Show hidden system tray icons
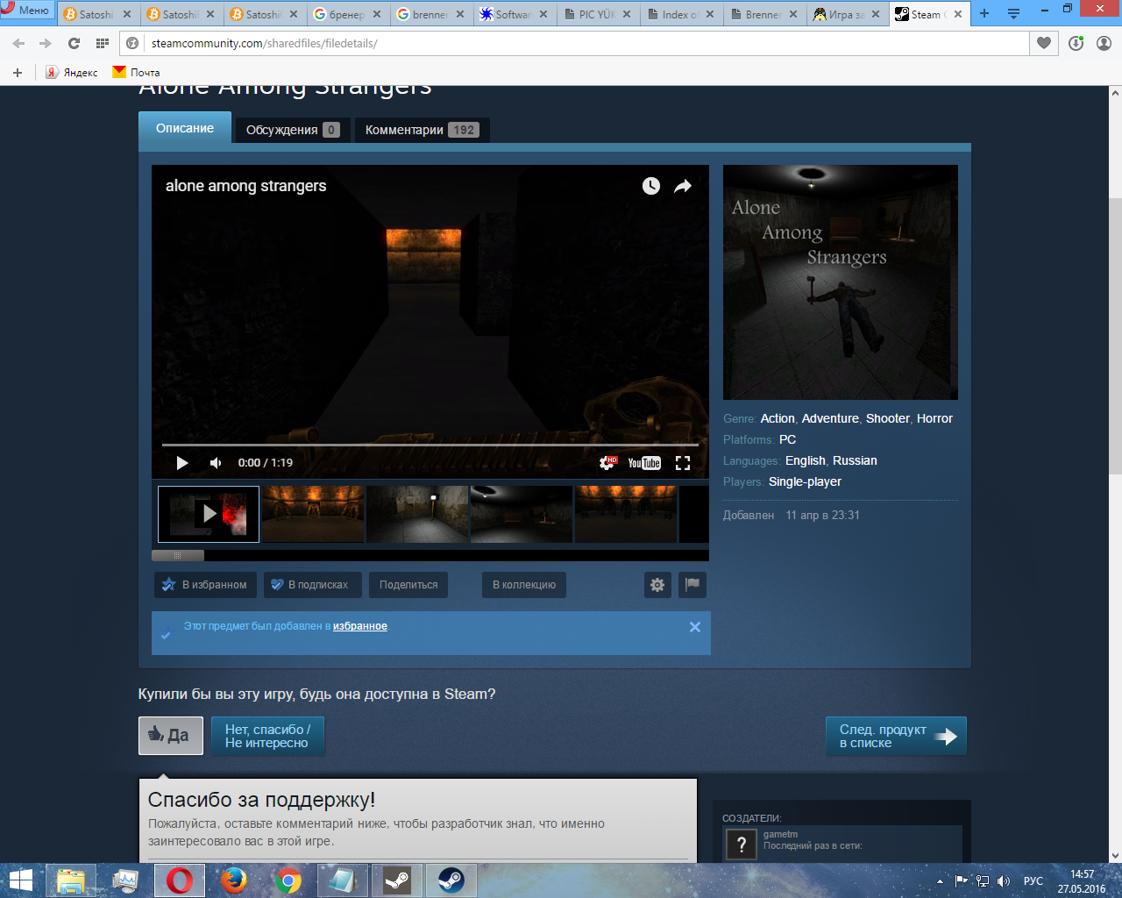The image size is (1122, 898). [x=940, y=880]
